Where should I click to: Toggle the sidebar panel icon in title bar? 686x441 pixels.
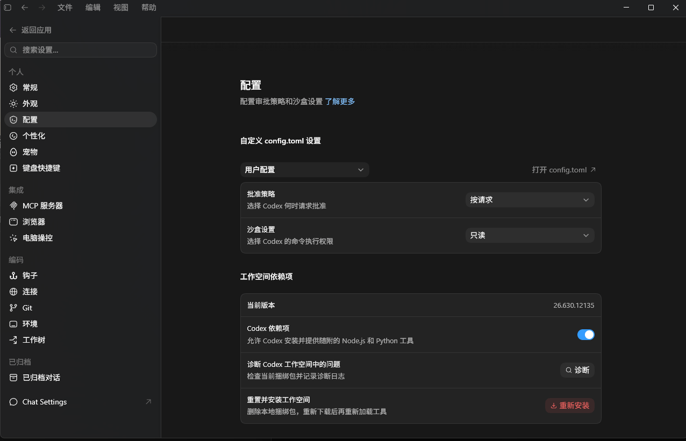click(x=8, y=8)
